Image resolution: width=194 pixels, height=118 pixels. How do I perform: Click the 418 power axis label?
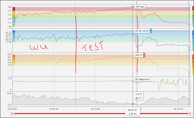tap(9, 60)
